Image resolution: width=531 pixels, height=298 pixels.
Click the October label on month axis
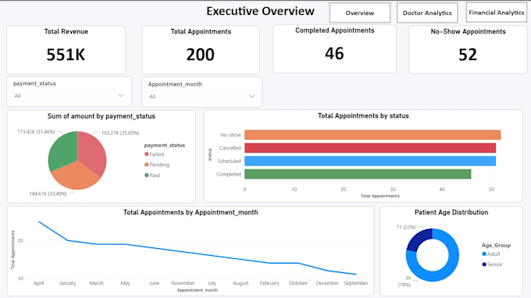[298, 283]
